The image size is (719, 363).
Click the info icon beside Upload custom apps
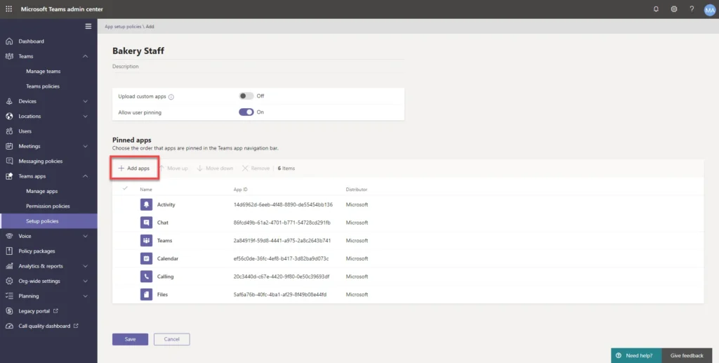tap(171, 97)
